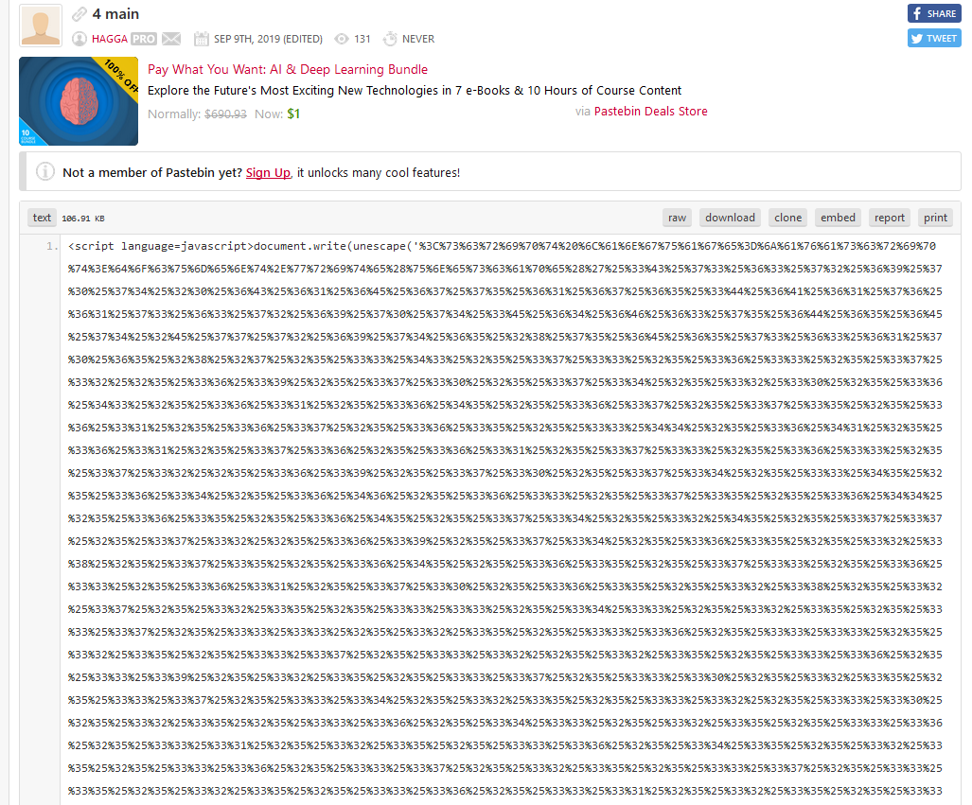Click the 'Explore the Future's Most Exciting' ad description

click(415, 91)
